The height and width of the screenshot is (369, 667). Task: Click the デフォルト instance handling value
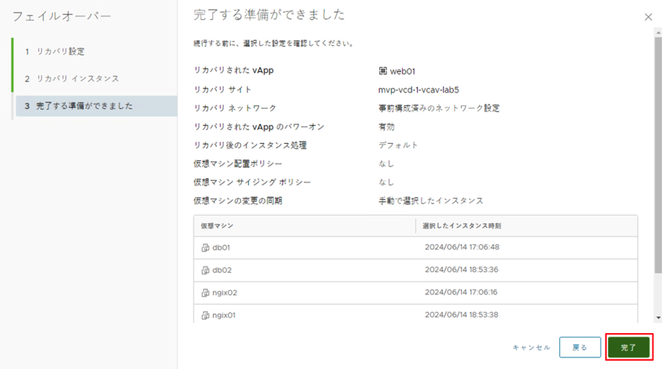pyautogui.click(x=398, y=145)
